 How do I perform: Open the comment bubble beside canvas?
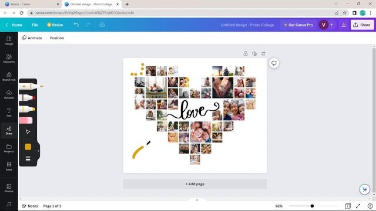click(x=274, y=63)
